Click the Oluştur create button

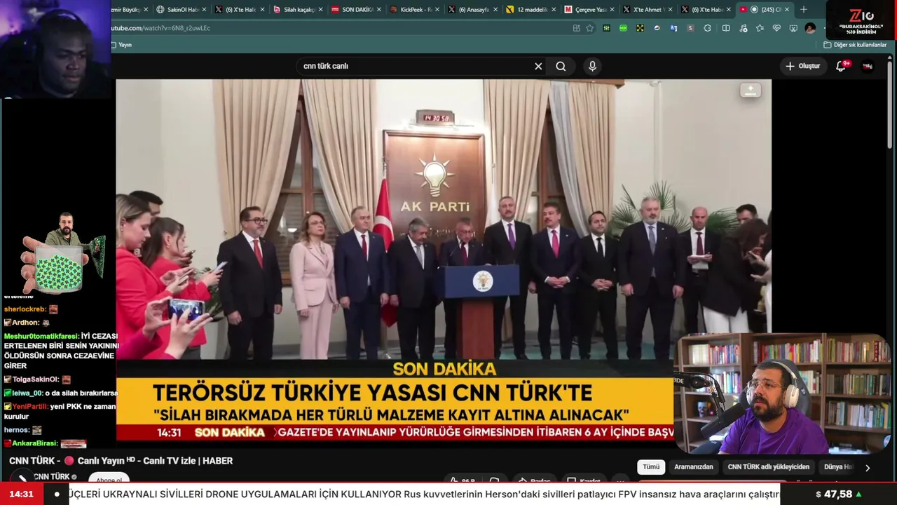802,66
